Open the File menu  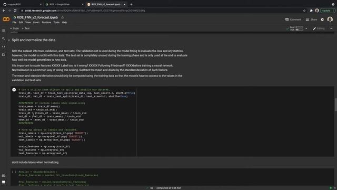pyautogui.click(x=14, y=22)
